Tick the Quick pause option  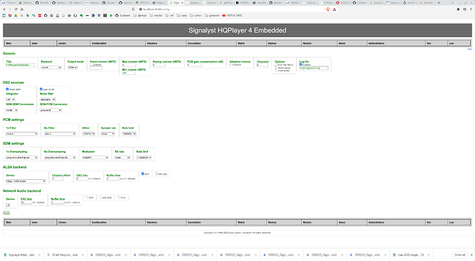tap(276, 68)
